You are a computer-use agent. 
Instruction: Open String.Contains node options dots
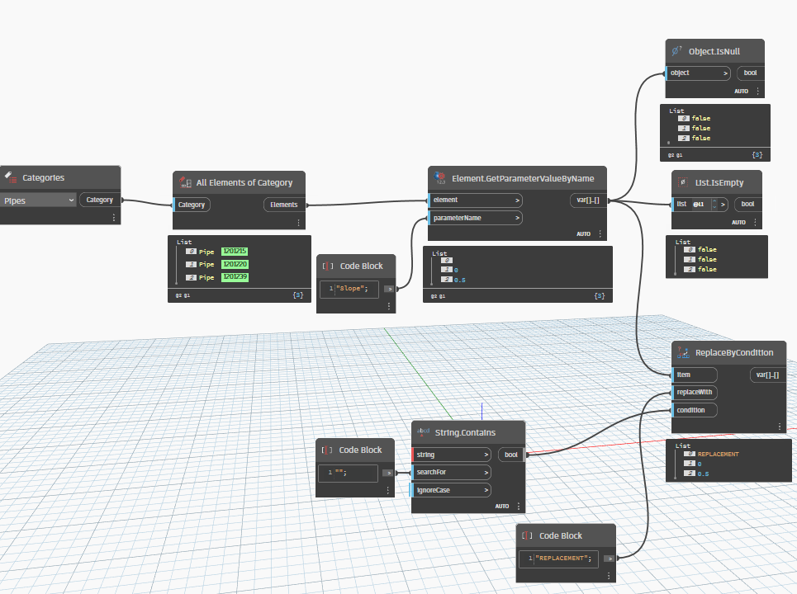(519, 506)
